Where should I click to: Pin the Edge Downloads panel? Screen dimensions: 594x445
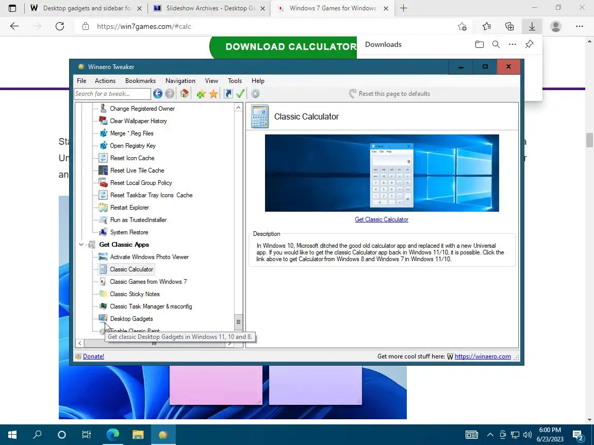(529, 44)
